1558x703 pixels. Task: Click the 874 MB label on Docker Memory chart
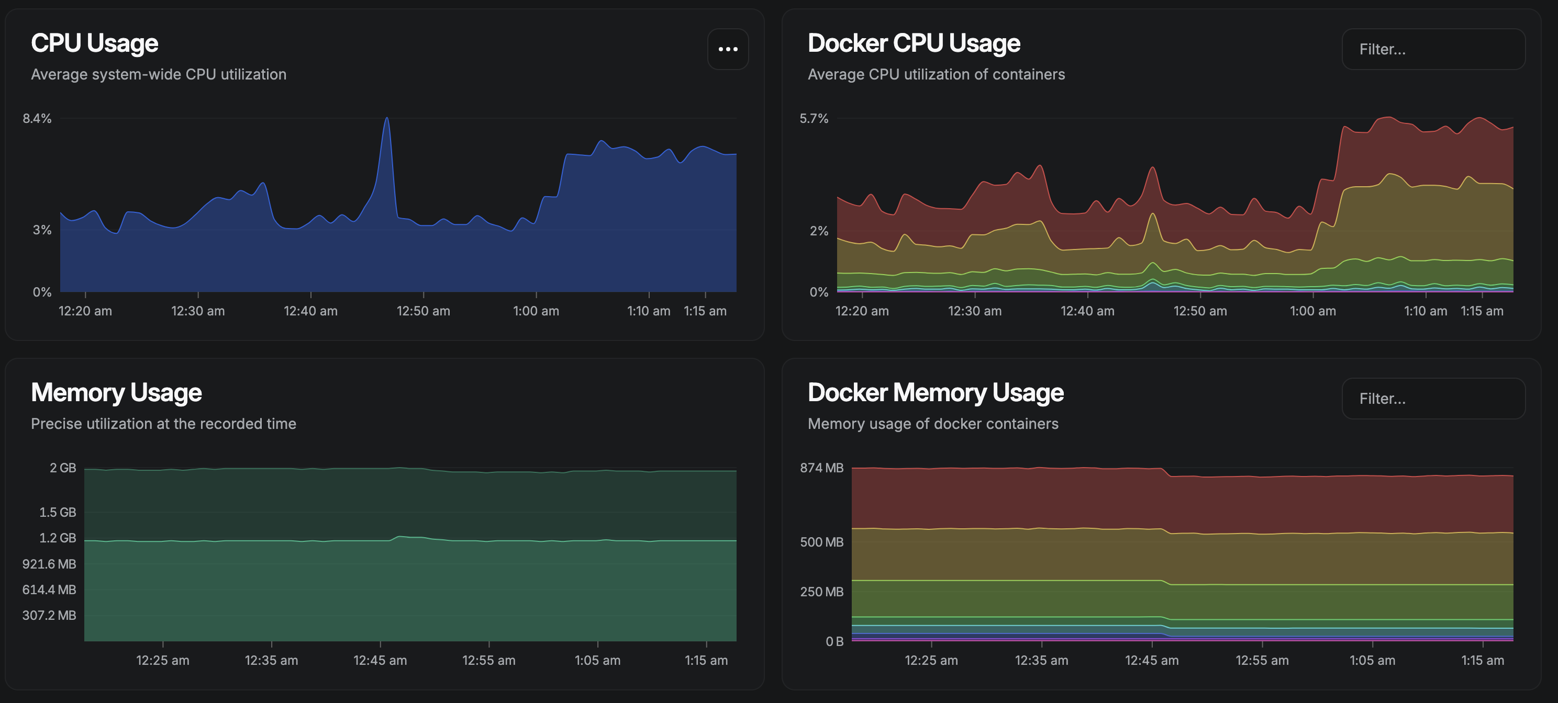[821, 468]
